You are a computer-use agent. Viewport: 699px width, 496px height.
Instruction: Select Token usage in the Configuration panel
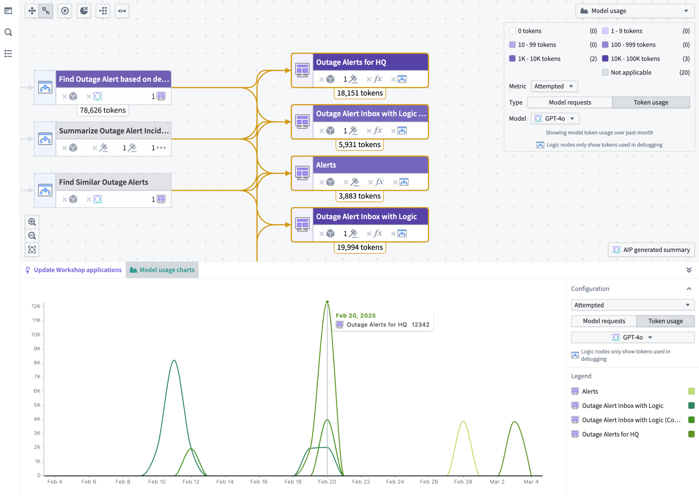coord(666,321)
